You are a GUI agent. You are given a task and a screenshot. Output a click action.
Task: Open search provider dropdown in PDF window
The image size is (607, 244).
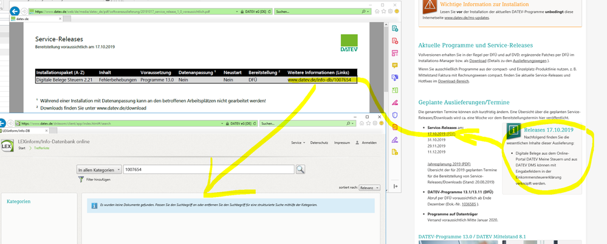click(368, 12)
